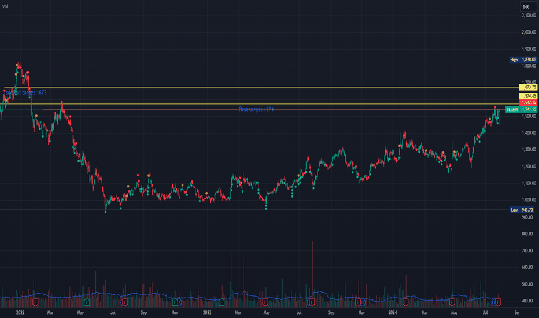Screen dimensions: 539x318
Task: Click the 800.00 price axis label
Action: coord(527,234)
